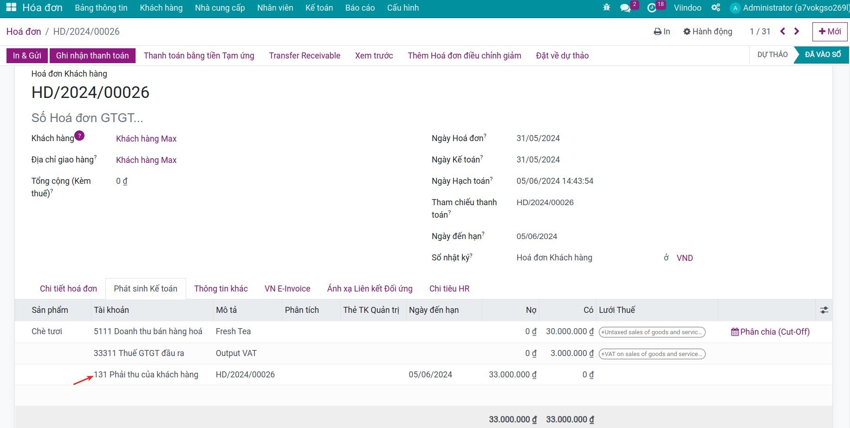The image size is (850, 428).
Task: Click Hoá đơn breadcrumb link
Action: [24, 32]
